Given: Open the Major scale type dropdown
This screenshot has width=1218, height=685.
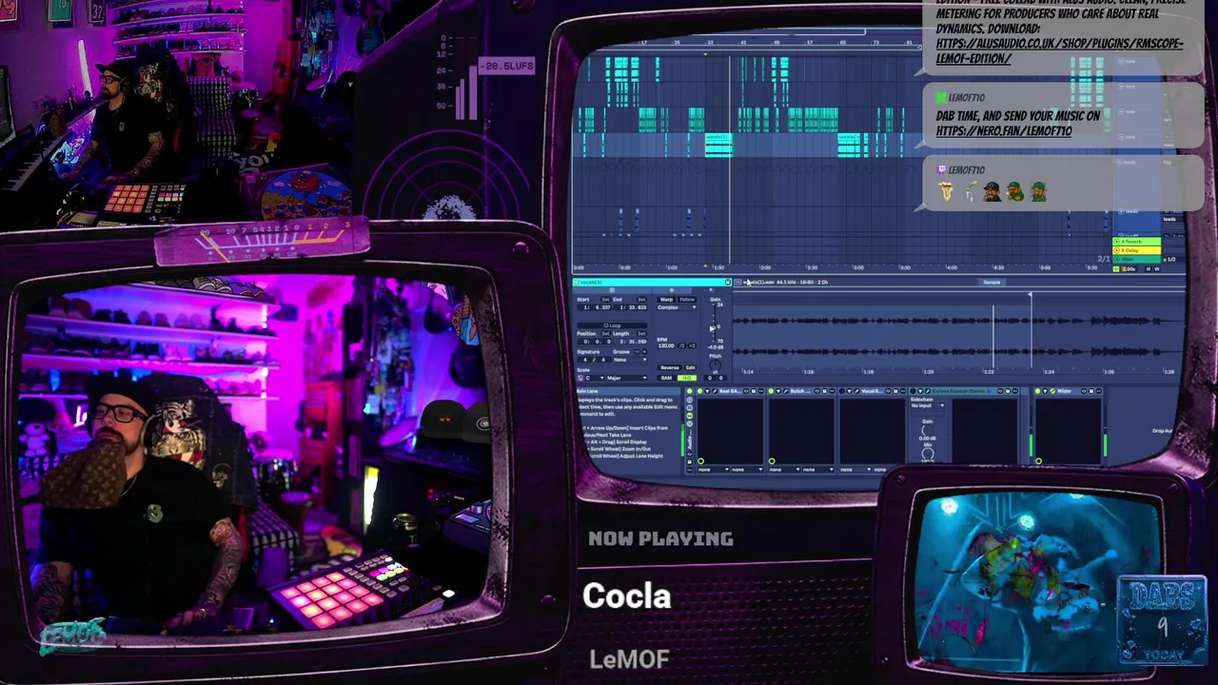Looking at the screenshot, I should (626, 378).
